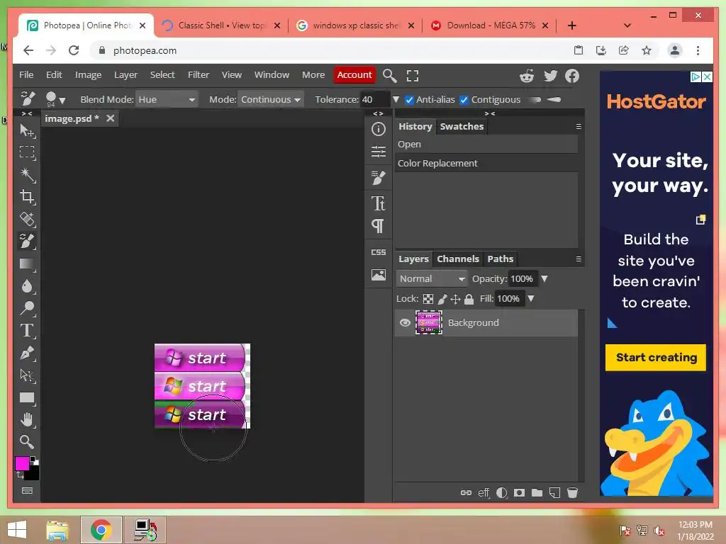Expand the Fill slider arrow
Image resolution: width=726 pixels, height=544 pixels.
click(x=531, y=299)
